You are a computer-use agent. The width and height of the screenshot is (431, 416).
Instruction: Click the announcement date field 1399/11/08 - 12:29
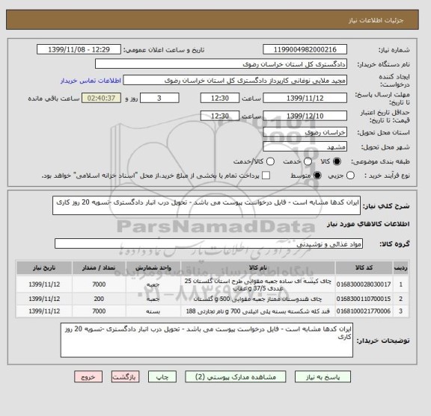click(x=79, y=50)
